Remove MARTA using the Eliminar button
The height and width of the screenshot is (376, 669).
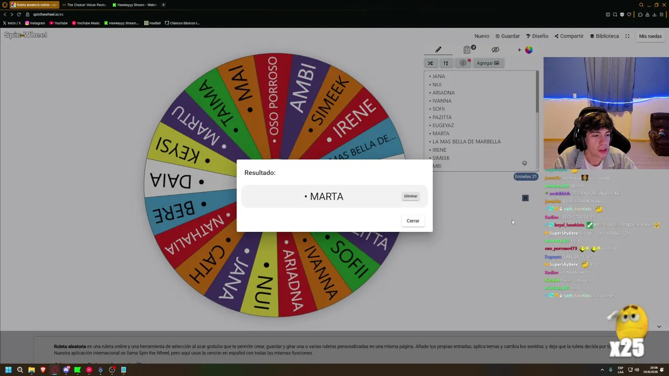pyautogui.click(x=410, y=196)
